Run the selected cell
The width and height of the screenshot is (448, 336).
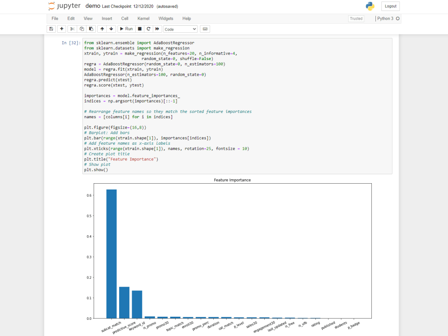[x=126, y=29]
